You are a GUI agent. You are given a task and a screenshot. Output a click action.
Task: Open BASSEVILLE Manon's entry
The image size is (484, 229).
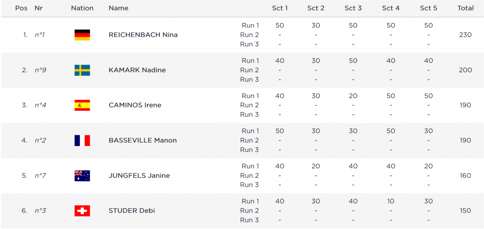click(x=143, y=140)
